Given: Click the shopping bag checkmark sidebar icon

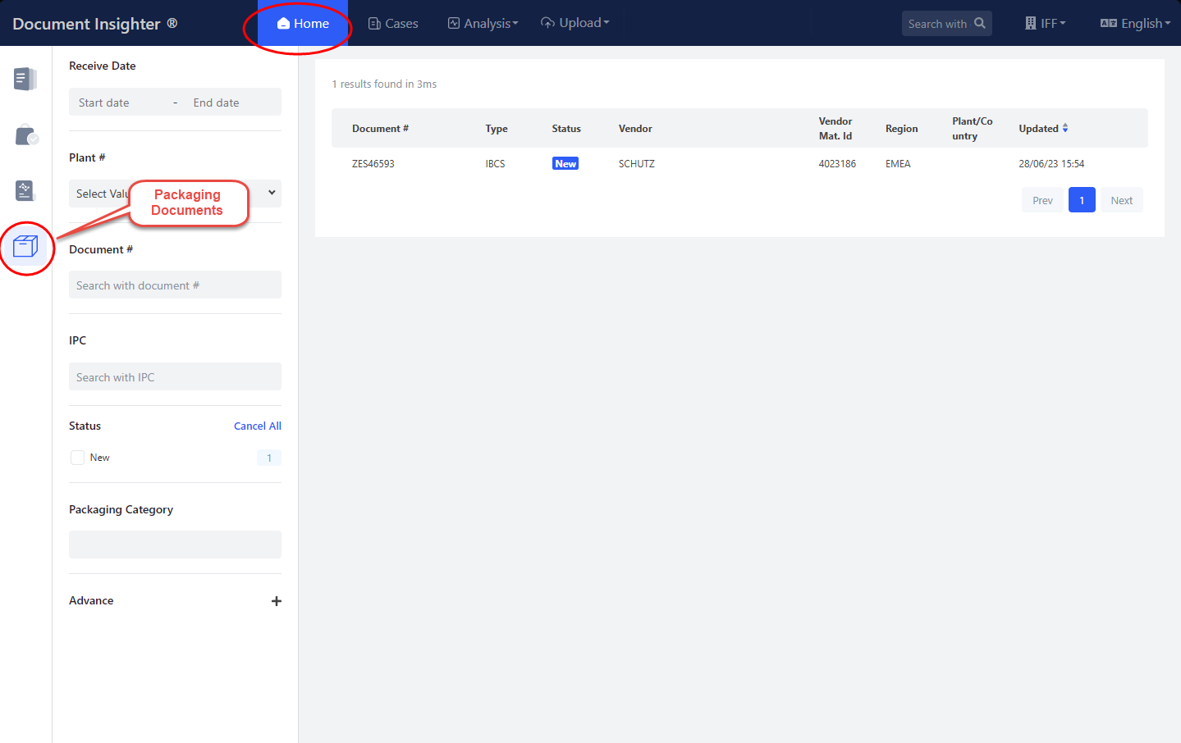Looking at the screenshot, I should 25,135.
